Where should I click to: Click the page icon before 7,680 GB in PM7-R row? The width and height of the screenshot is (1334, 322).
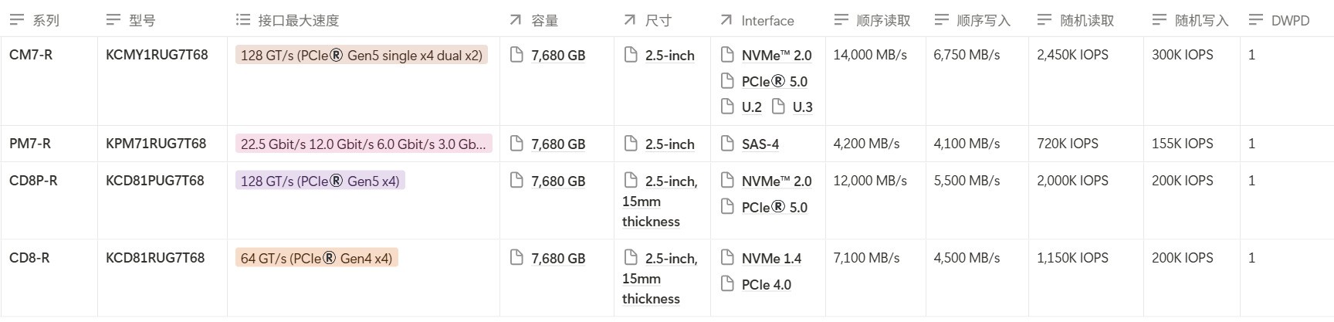516,144
